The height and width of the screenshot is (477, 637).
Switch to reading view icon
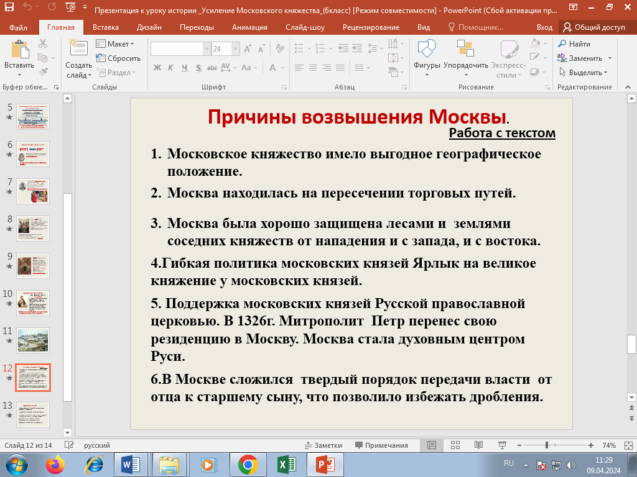(479, 445)
